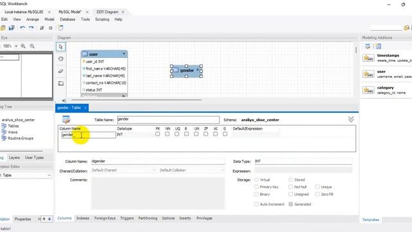Image resolution: width=412 pixels, height=232 pixels.
Task: Collapse the table editor header with double chevron
Action: point(351,119)
